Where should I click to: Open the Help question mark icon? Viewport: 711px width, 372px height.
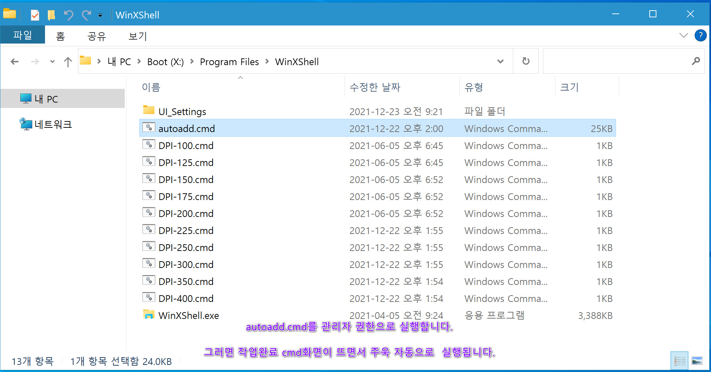coord(700,35)
